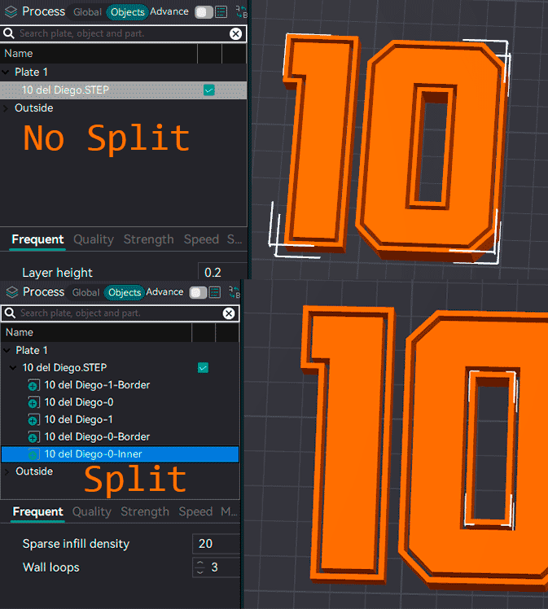Click the Sparse infill density value field

point(215,544)
